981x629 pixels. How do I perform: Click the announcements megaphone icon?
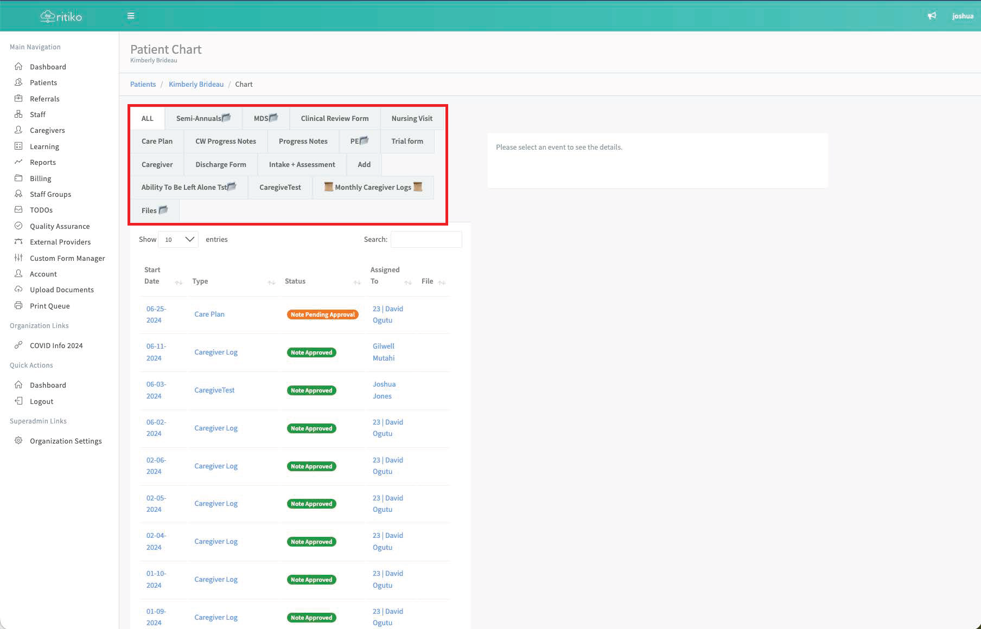932,16
